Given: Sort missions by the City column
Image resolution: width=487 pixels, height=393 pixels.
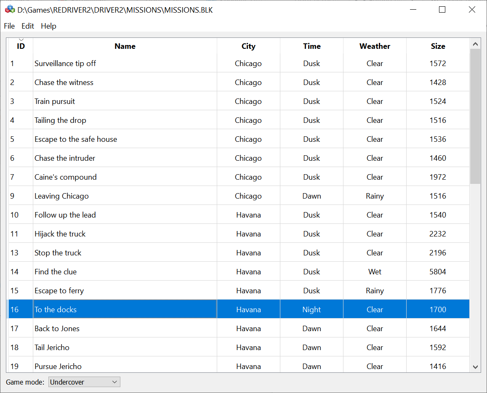Looking at the screenshot, I should (248, 46).
